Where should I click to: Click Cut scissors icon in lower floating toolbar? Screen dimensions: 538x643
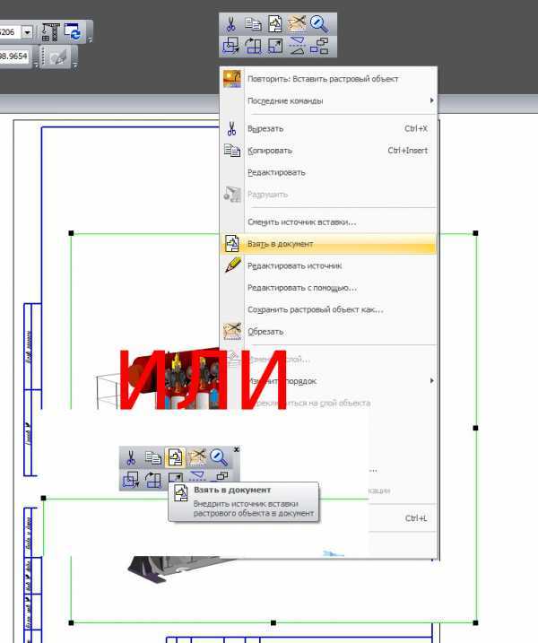(131, 457)
